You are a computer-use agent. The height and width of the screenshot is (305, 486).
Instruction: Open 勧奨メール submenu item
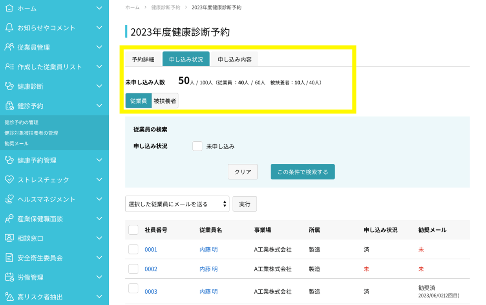pyautogui.click(x=16, y=144)
